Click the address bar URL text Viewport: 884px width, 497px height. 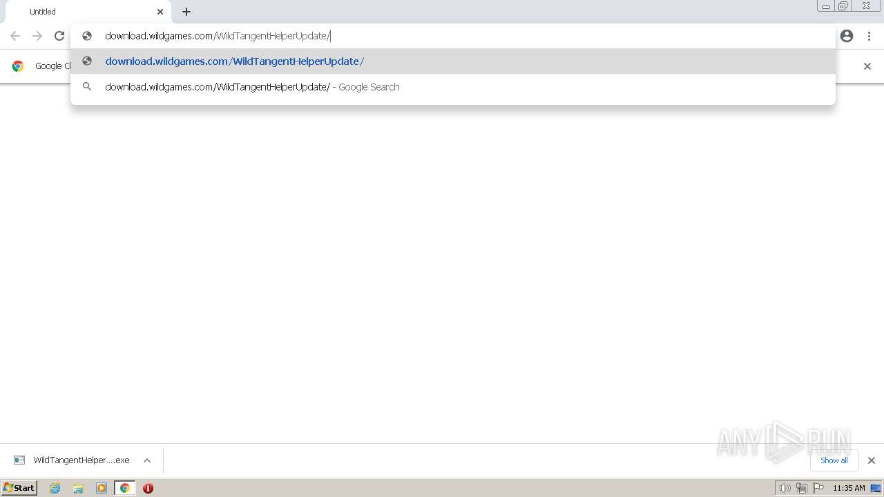coord(218,36)
